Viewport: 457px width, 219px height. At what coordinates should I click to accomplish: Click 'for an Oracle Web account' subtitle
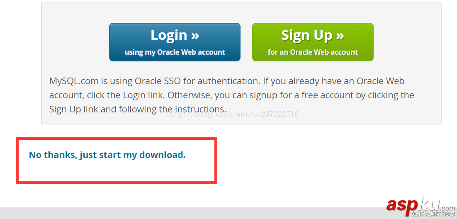pos(313,52)
